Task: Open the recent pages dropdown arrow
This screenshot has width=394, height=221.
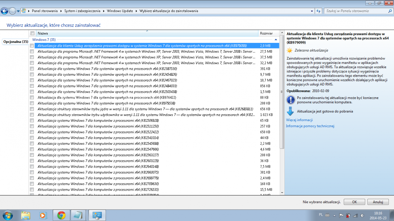Action: [18, 11]
